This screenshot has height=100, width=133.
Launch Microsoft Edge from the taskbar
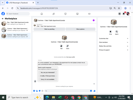(x=47, y=97)
